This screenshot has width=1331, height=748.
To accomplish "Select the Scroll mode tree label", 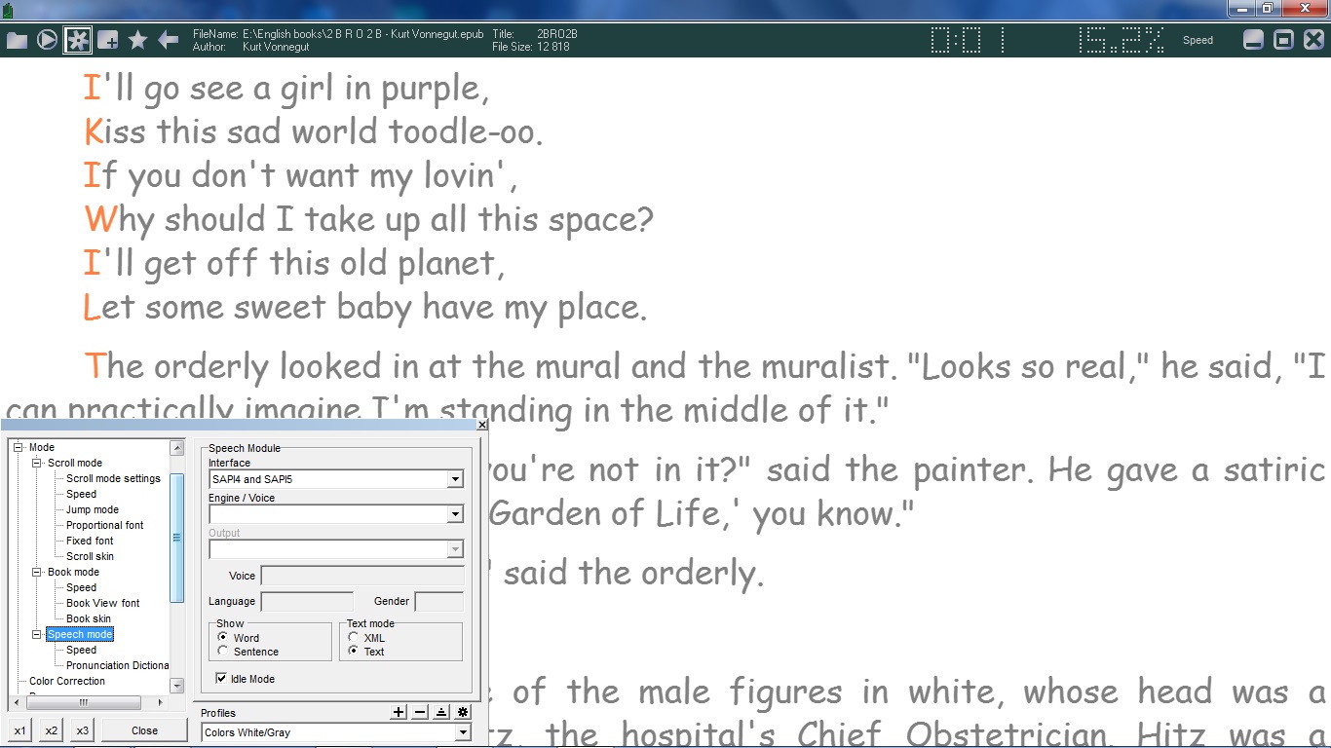I will tap(75, 463).
